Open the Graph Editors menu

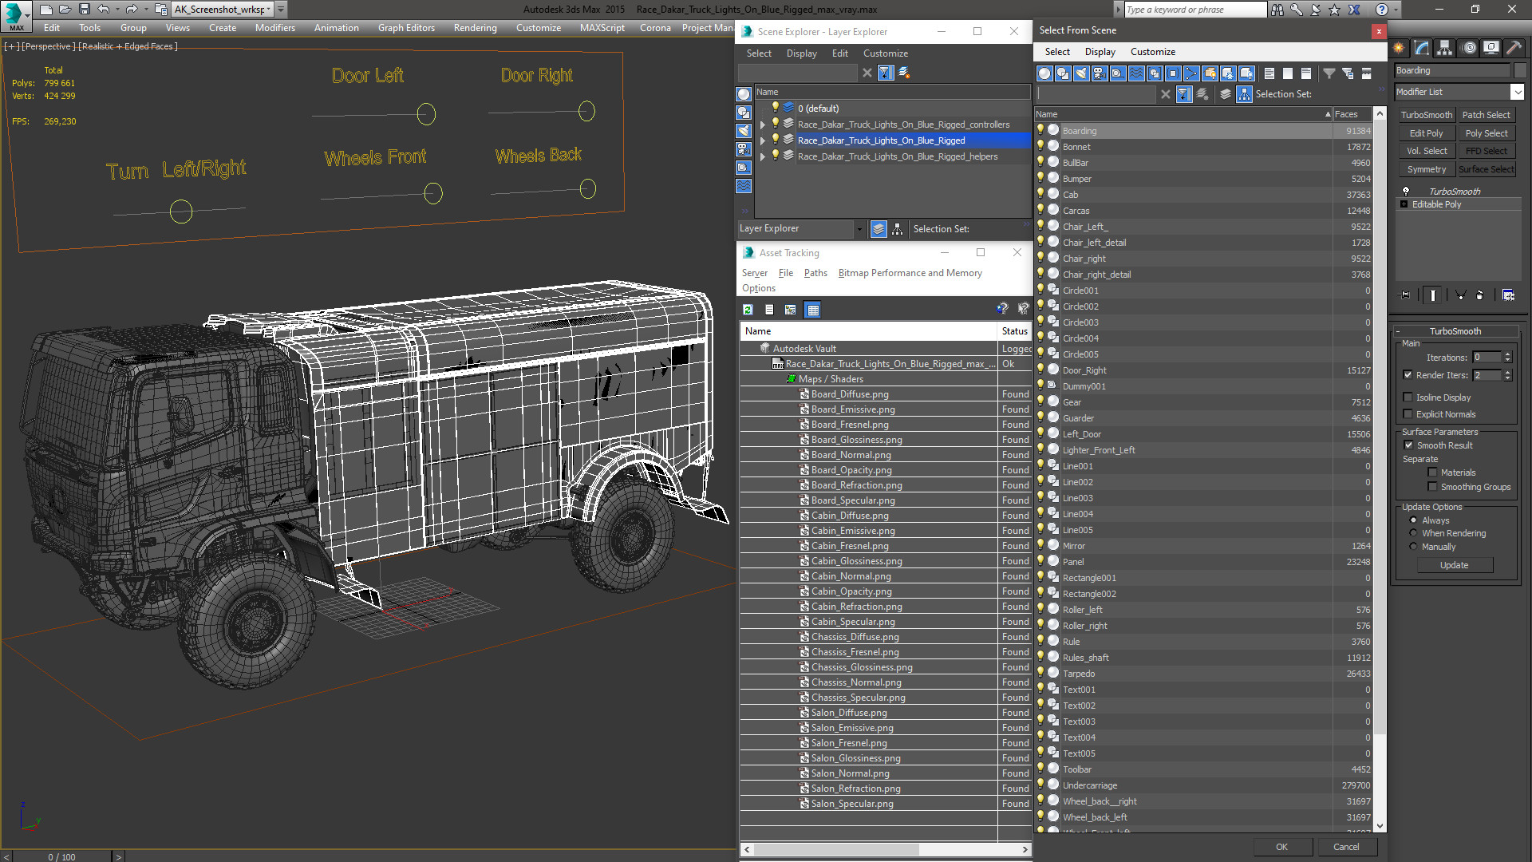click(x=406, y=28)
